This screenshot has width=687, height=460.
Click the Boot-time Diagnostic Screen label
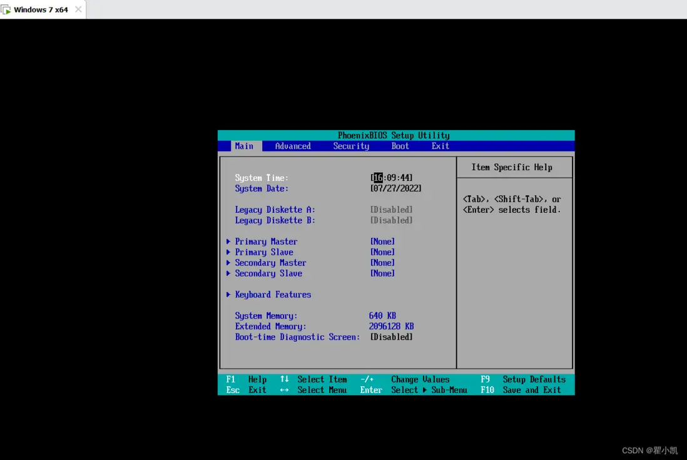[x=297, y=337]
